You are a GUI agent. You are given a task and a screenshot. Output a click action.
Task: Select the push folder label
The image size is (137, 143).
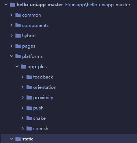tap(38, 108)
